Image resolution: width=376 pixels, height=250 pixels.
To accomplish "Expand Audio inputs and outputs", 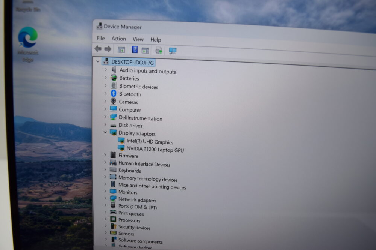I will point(106,70).
